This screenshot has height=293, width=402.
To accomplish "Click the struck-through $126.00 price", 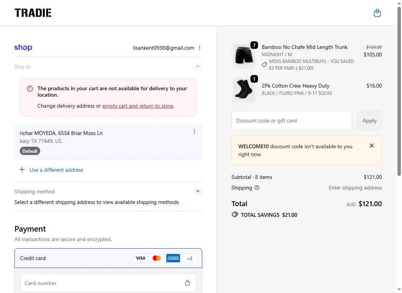I will coord(374,47).
